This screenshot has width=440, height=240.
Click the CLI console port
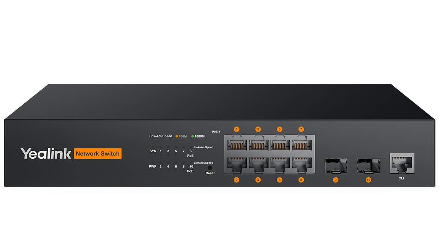coord(401,163)
